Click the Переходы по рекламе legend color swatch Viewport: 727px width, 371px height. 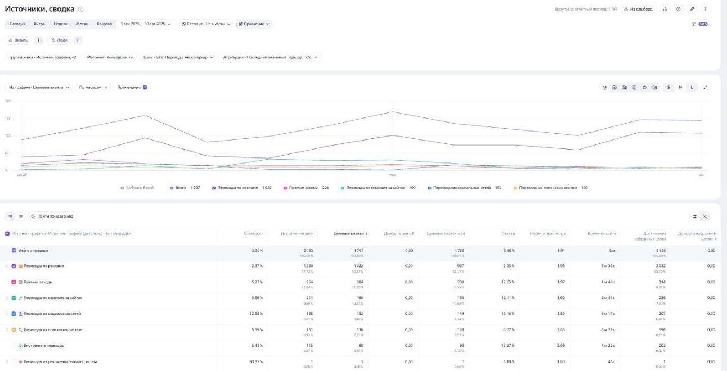[214, 188]
